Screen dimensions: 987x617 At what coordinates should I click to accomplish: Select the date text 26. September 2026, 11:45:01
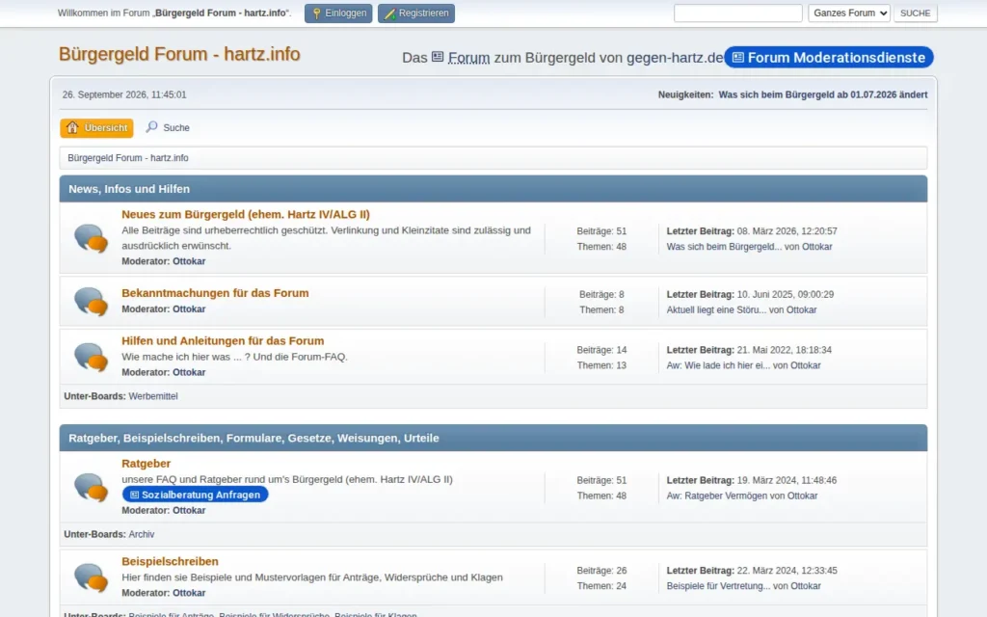[124, 94]
